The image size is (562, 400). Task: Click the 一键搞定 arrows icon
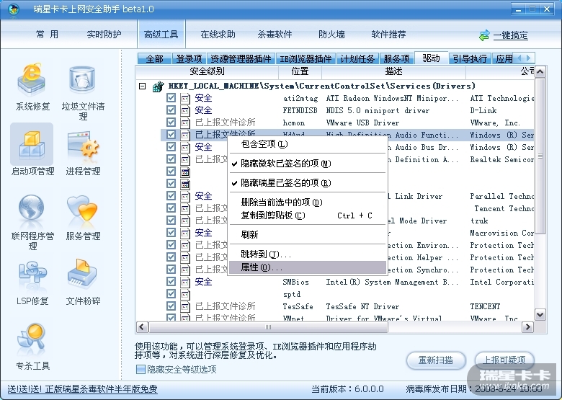pos(484,35)
